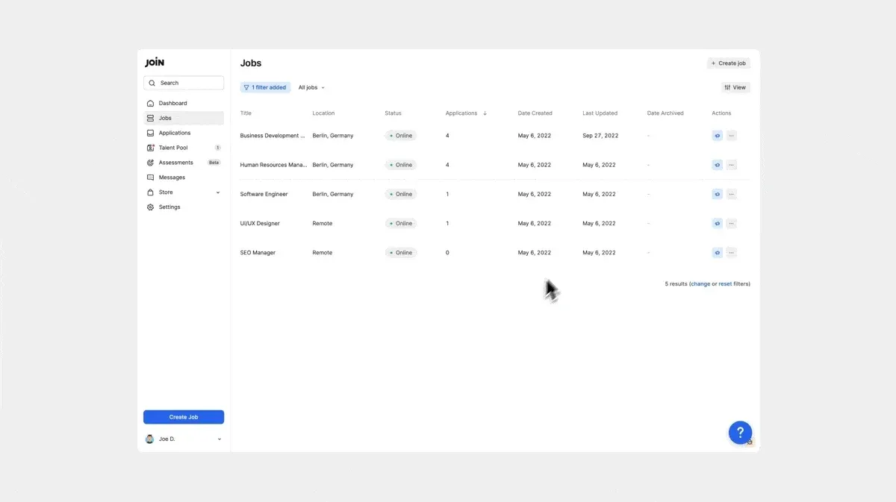Click the JOIN logo
Screen dimensions: 896x502
[155, 63]
